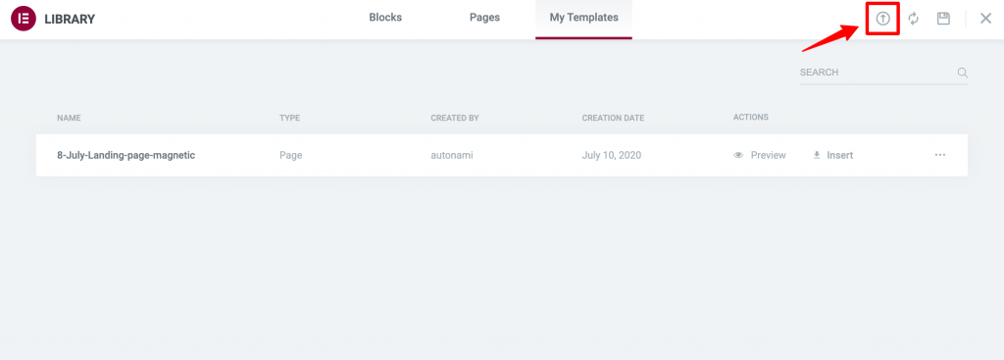The width and height of the screenshot is (1004, 360).
Task: Click the eye icon beside Preview
Action: pyautogui.click(x=738, y=155)
